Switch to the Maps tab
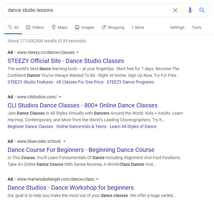 tap(60, 28)
